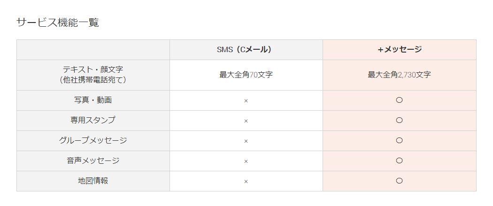Screen dimensions: 493x206
Task: Click the × mark in 音声メッセージ row
Action: 246,161
